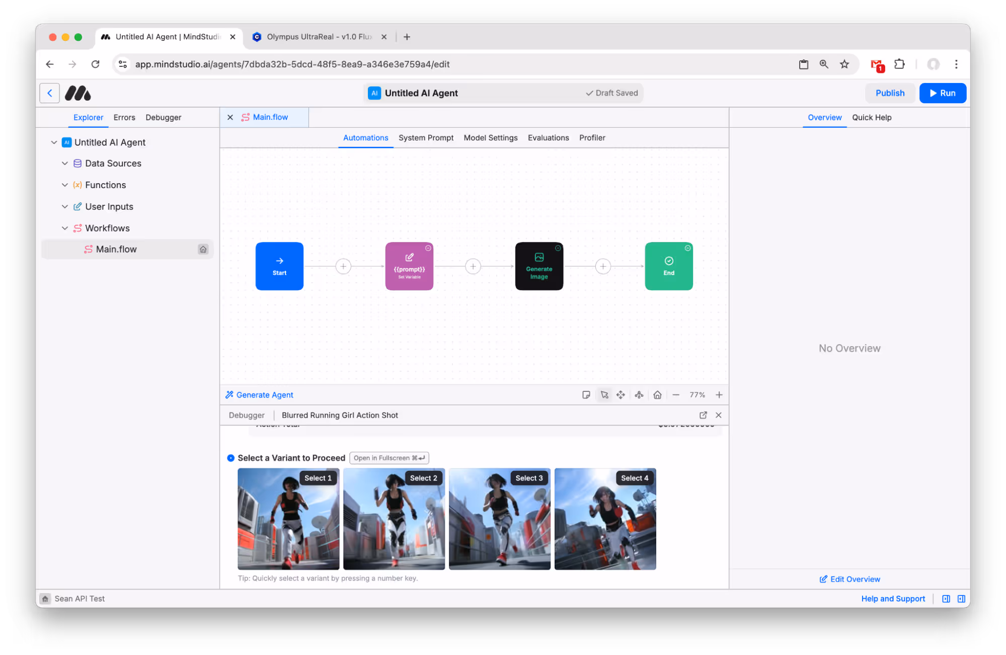Click the Publish button

coord(890,93)
